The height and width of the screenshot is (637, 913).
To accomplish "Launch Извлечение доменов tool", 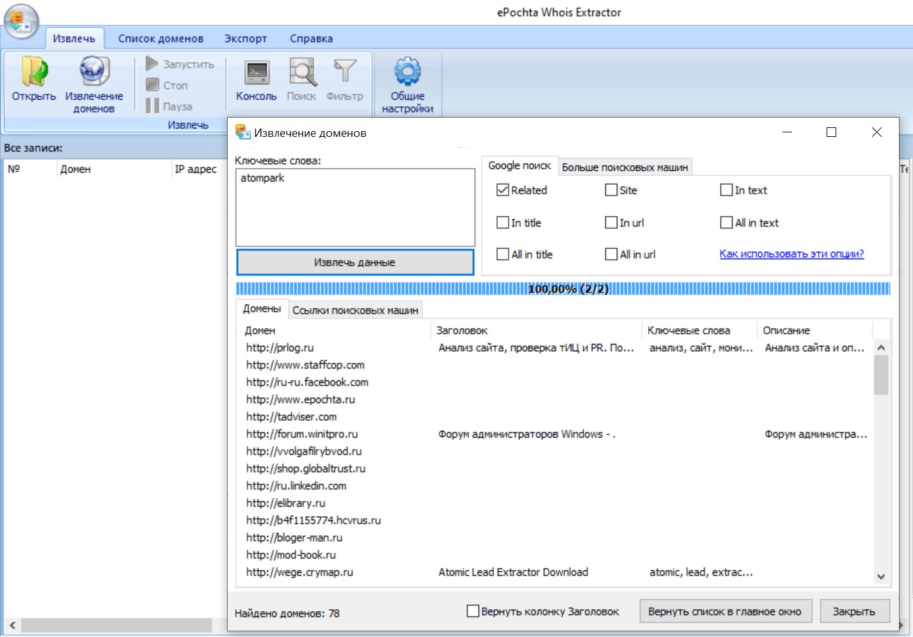I will [94, 84].
